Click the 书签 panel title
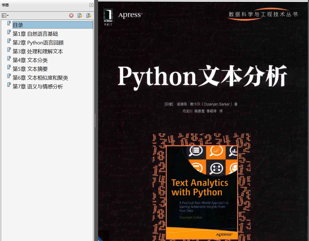 tap(5, 5)
